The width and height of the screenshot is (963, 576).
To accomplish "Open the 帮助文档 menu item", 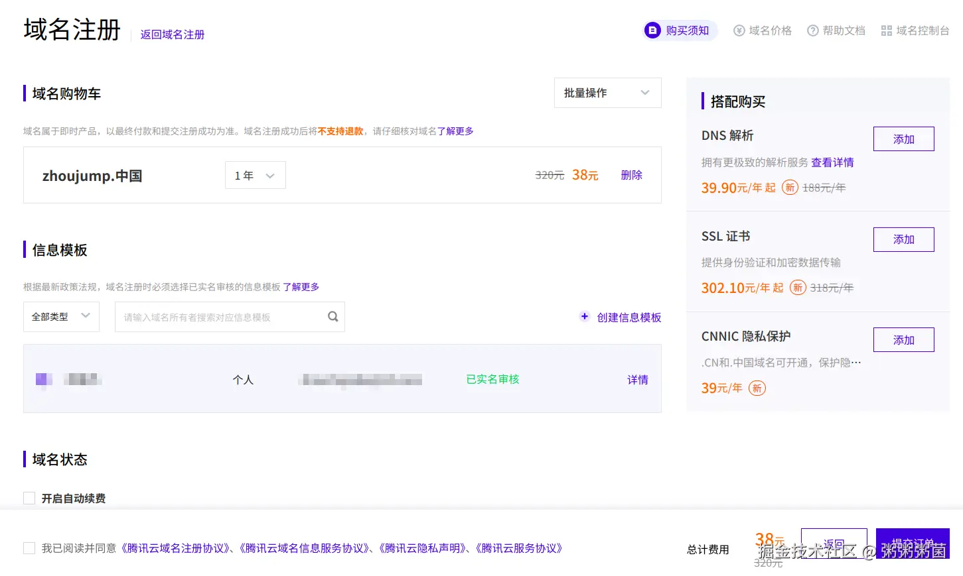I will tap(836, 30).
